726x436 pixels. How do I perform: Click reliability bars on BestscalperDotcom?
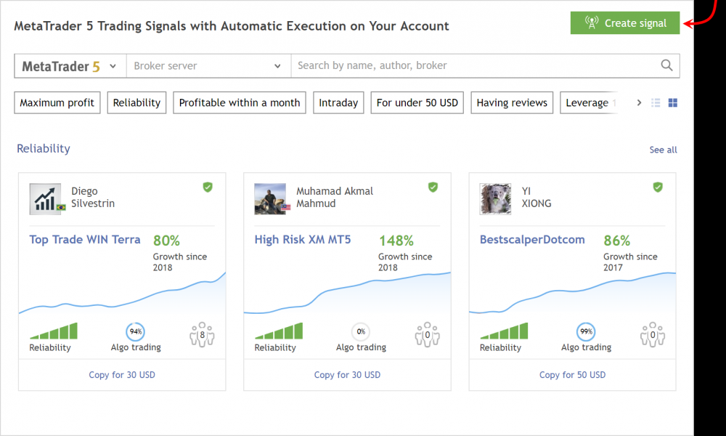tap(504, 331)
